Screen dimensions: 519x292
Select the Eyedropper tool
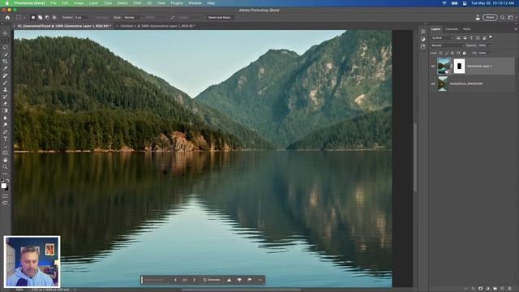pos(5,68)
